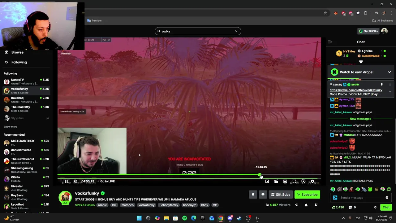Screen dimensions: 396x223
Task: Seek on the green stream progress bar
Action: point(189,175)
